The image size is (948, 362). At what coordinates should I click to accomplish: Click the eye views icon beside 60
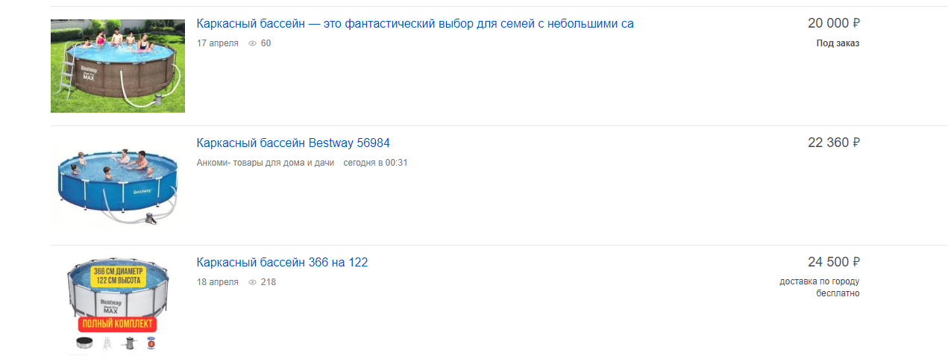(x=252, y=43)
